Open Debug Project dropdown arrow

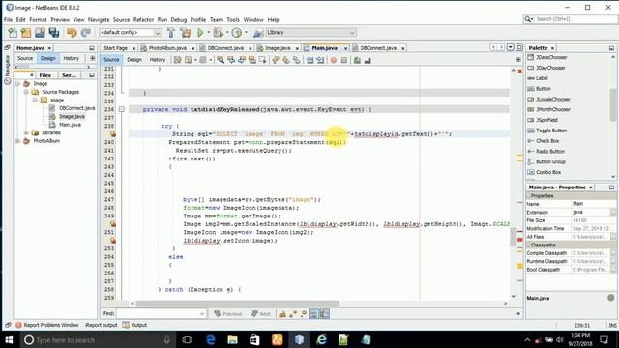tap(227, 32)
